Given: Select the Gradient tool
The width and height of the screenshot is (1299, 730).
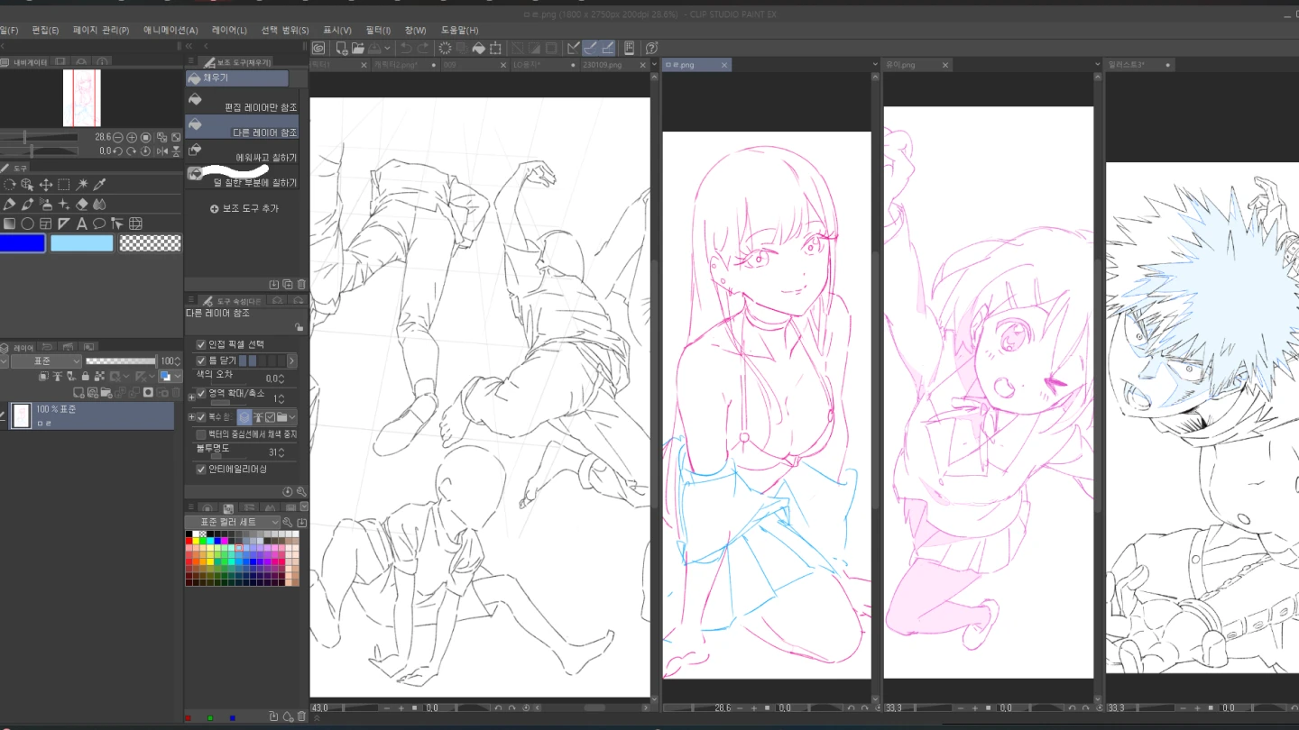Looking at the screenshot, I should pyautogui.click(x=9, y=224).
